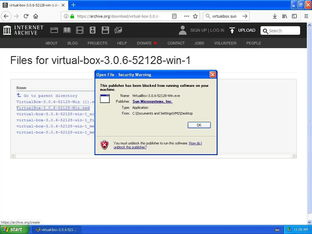Click the UPLOAD text link

pyautogui.click(x=247, y=30)
